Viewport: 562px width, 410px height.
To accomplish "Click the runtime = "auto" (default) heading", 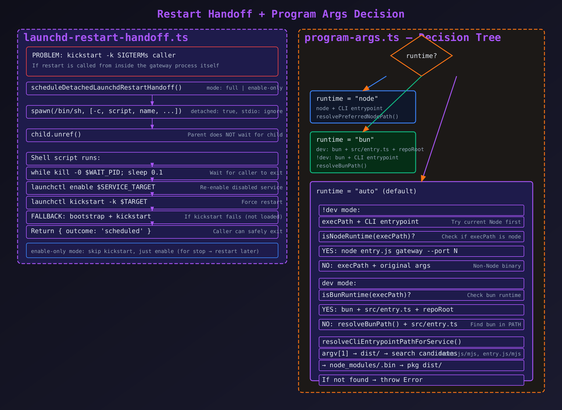I will (366, 191).
